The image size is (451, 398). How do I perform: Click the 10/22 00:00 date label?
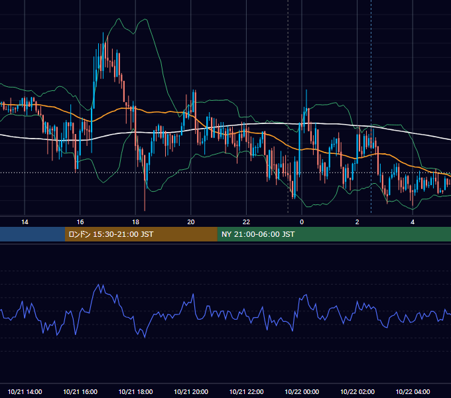(302, 391)
